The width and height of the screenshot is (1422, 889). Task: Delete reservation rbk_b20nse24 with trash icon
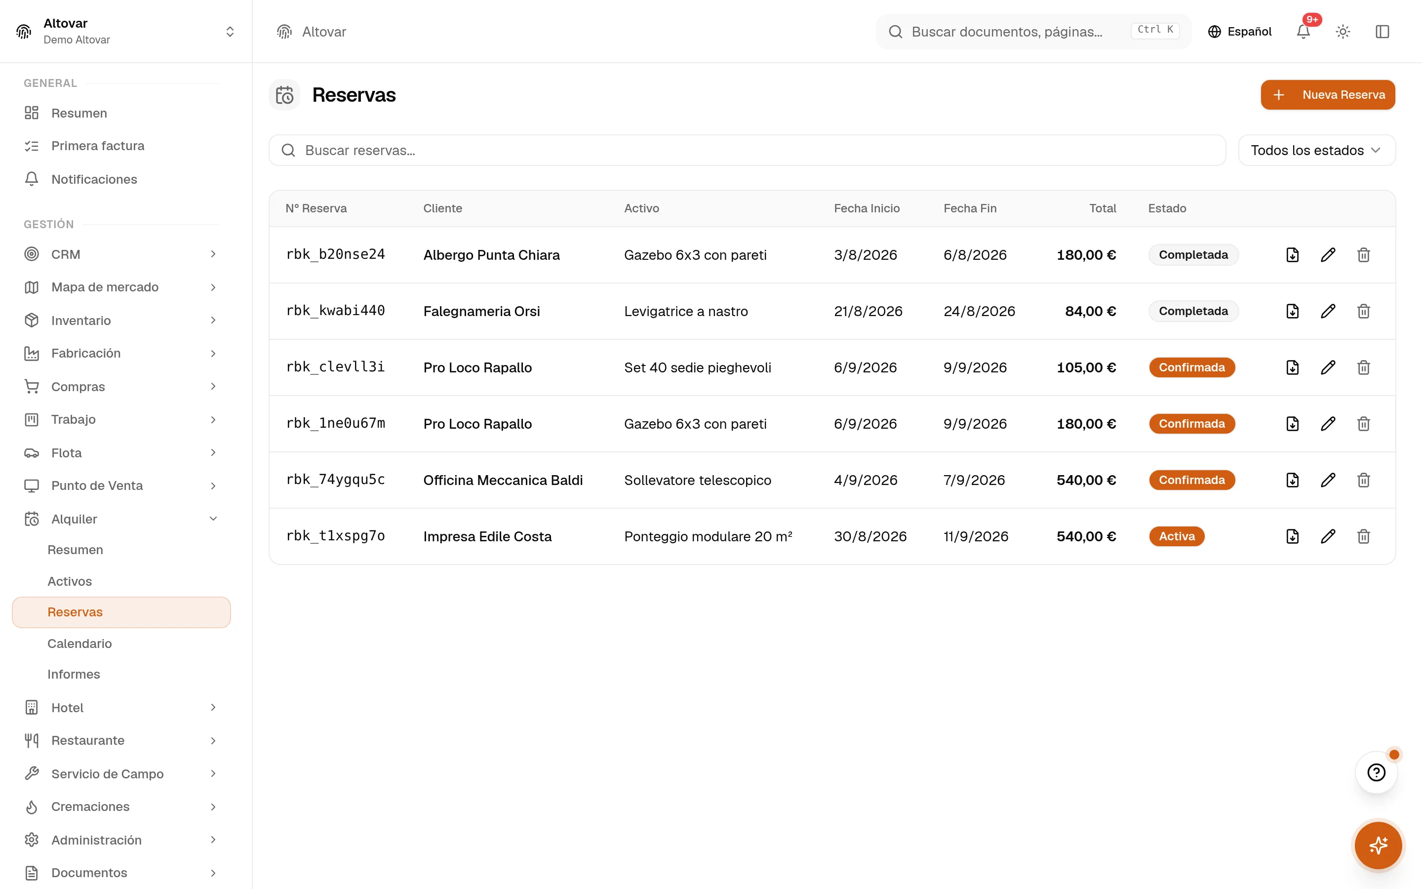click(x=1363, y=254)
